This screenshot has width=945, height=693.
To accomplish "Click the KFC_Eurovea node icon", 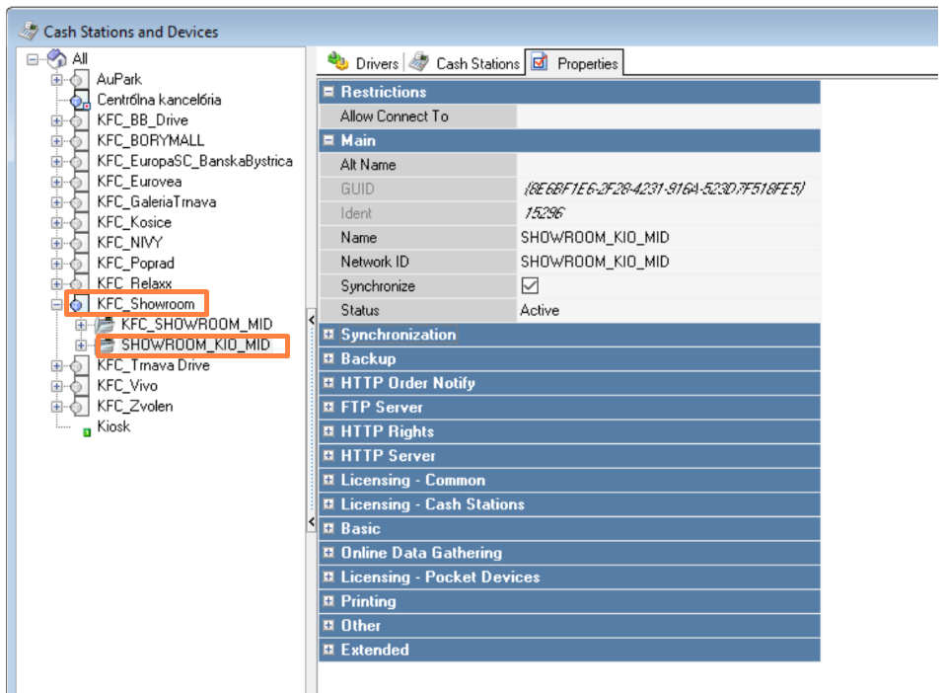I will pyautogui.click(x=77, y=183).
